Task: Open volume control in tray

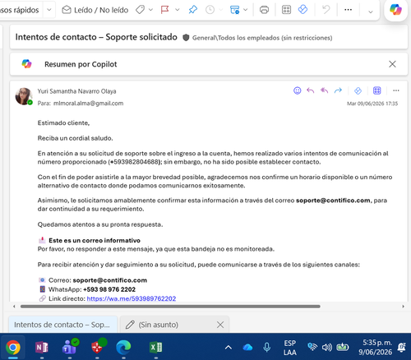Action: click(x=326, y=348)
